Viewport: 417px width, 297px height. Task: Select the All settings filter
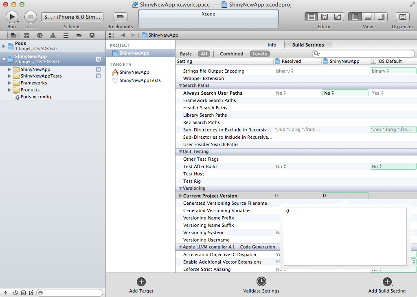pyautogui.click(x=204, y=54)
